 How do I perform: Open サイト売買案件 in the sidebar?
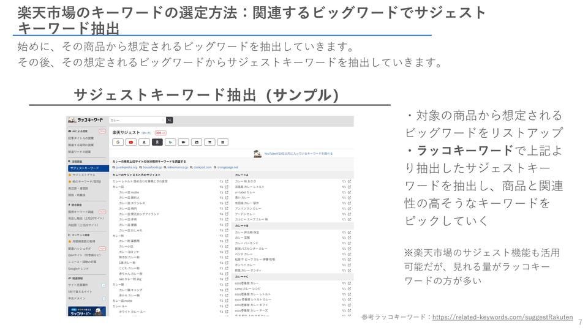(x=78, y=285)
